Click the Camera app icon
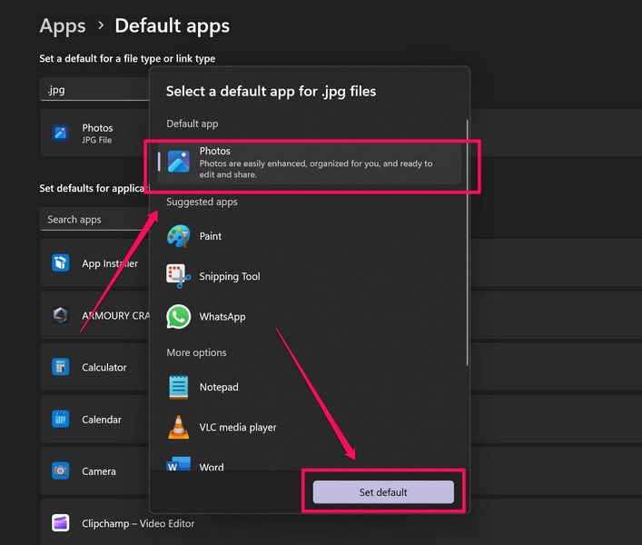Screen dimensions: 642x545 pos(61,471)
